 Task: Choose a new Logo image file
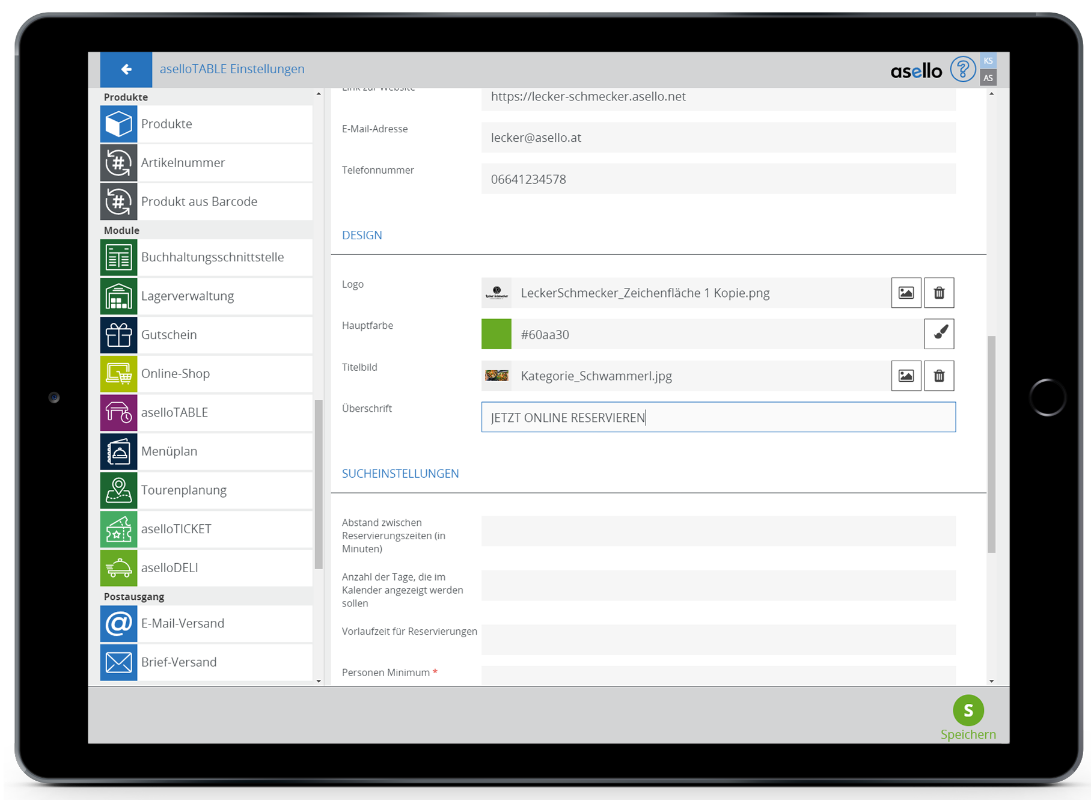click(906, 293)
